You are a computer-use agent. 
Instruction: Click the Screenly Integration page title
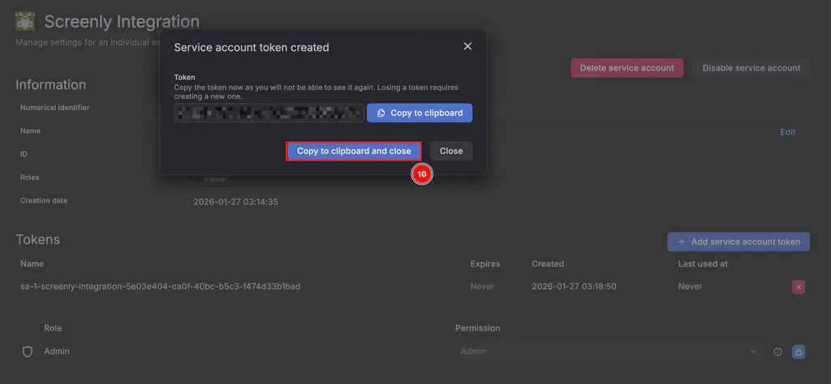tap(122, 22)
